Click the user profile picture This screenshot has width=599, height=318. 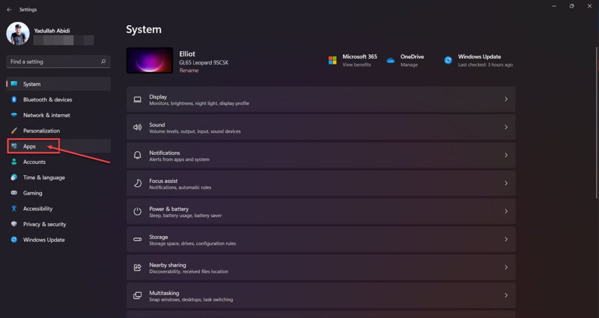[18, 33]
